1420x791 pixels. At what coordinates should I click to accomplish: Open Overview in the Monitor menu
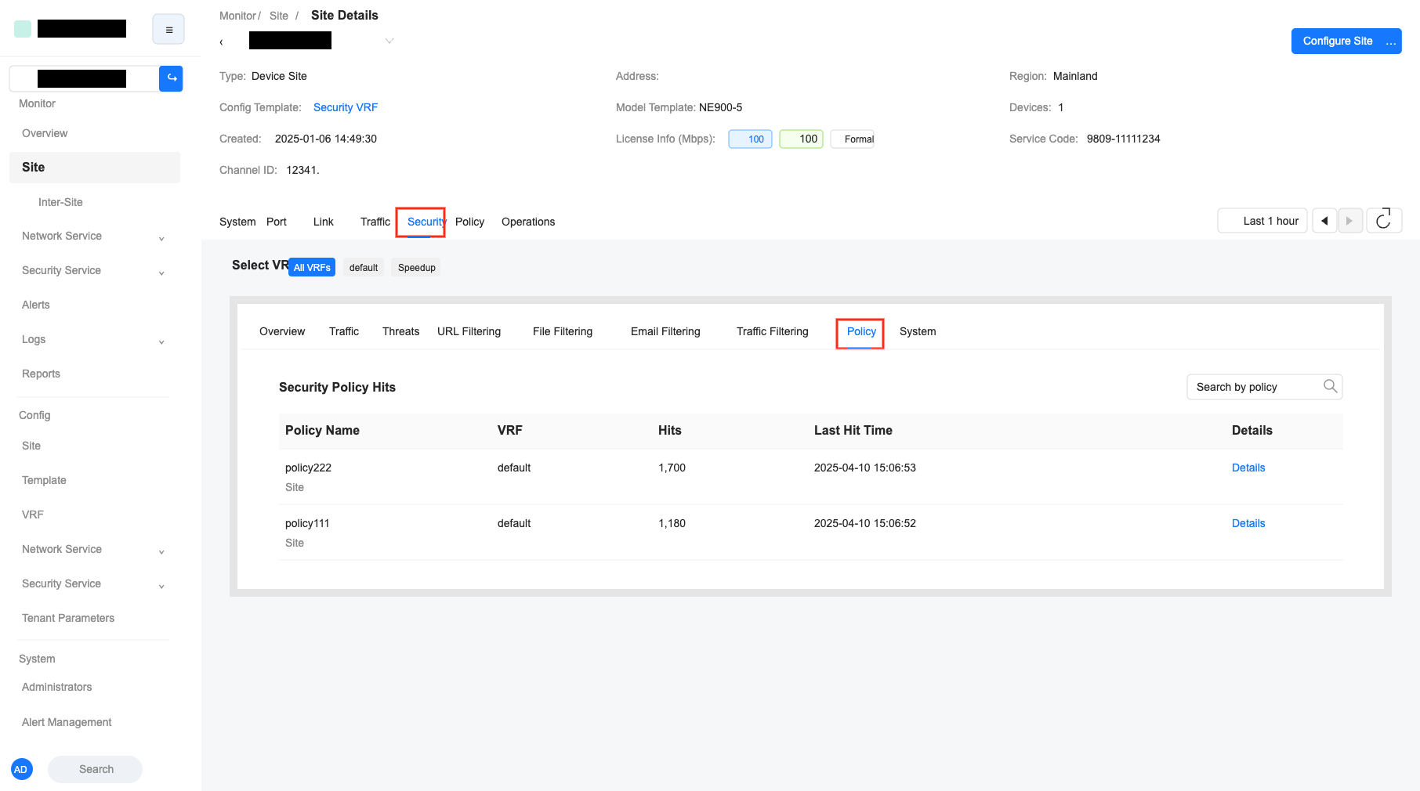coord(45,133)
